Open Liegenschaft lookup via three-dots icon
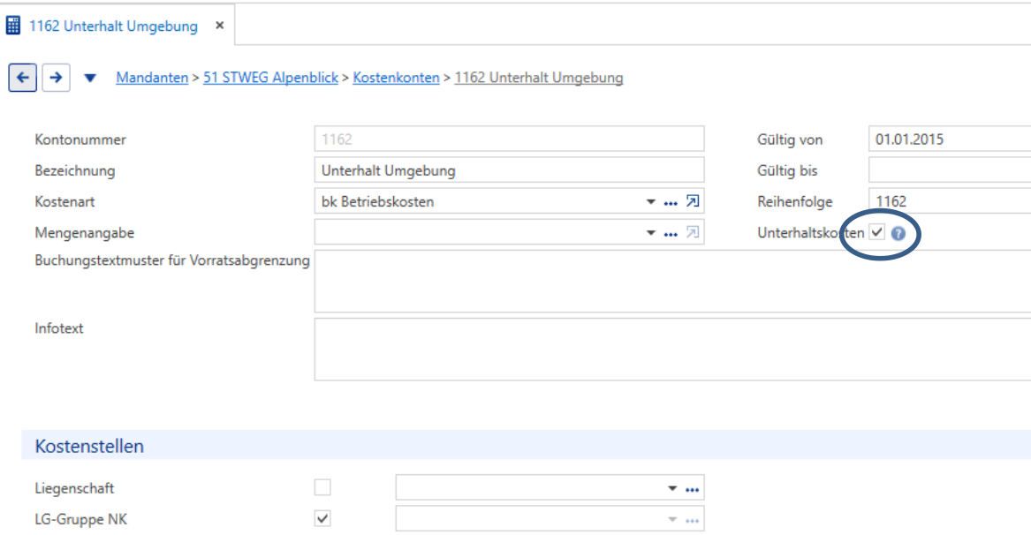The image size is (1031, 535). click(x=693, y=489)
